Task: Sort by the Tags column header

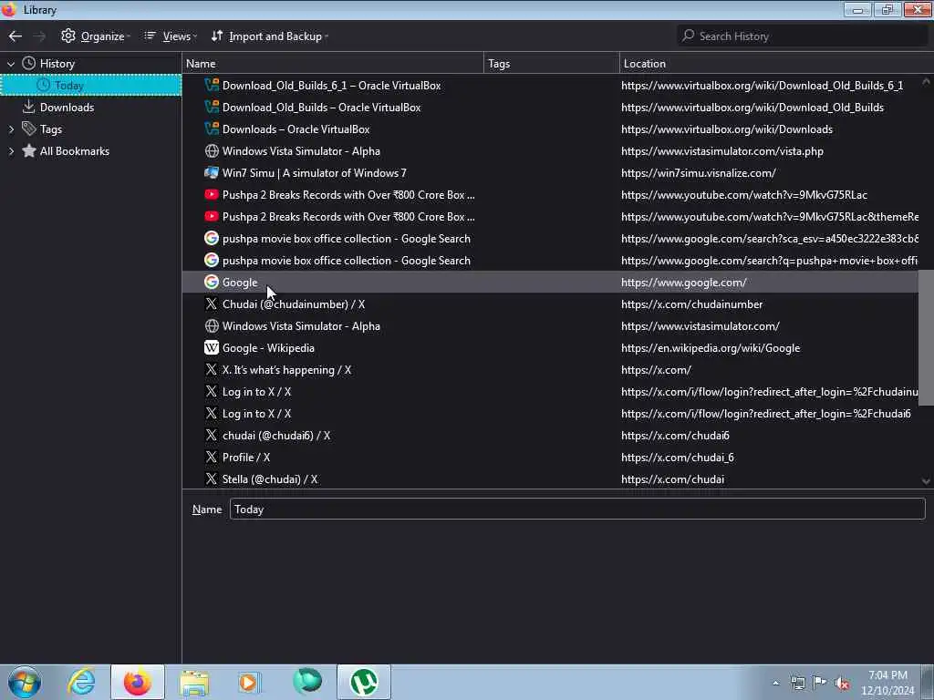Action: pyautogui.click(x=552, y=64)
